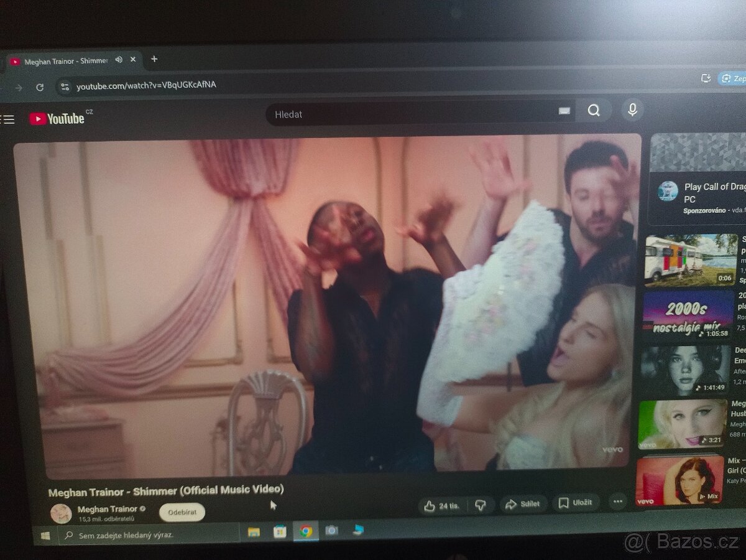This screenshot has height=560, width=746.
Task: Open the Windows Start menu
Action: click(x=45, y=535)
